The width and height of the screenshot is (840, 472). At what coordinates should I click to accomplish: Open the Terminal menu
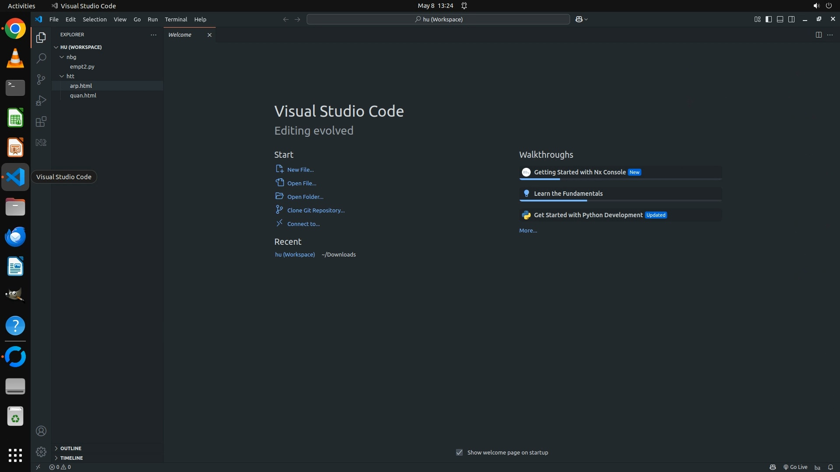click(x=176, y=19)
